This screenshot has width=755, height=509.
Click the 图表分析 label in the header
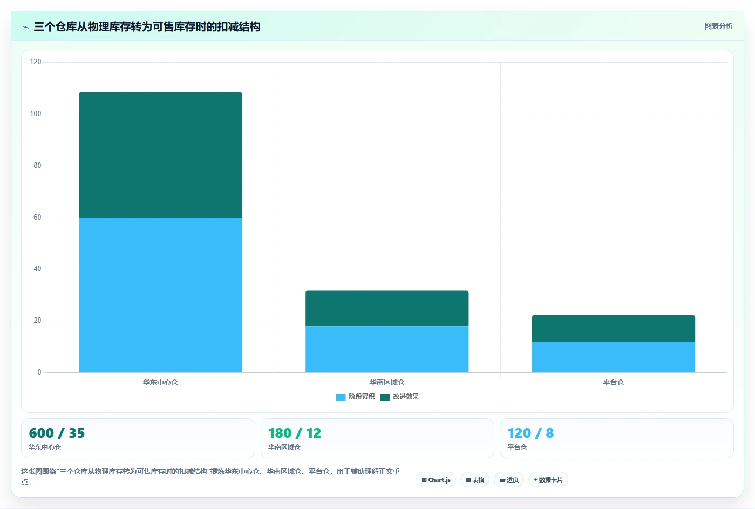(x=718, y=26)
